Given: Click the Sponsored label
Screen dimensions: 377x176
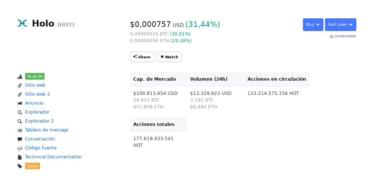Looking at the screenshot, I should point(343,37).
